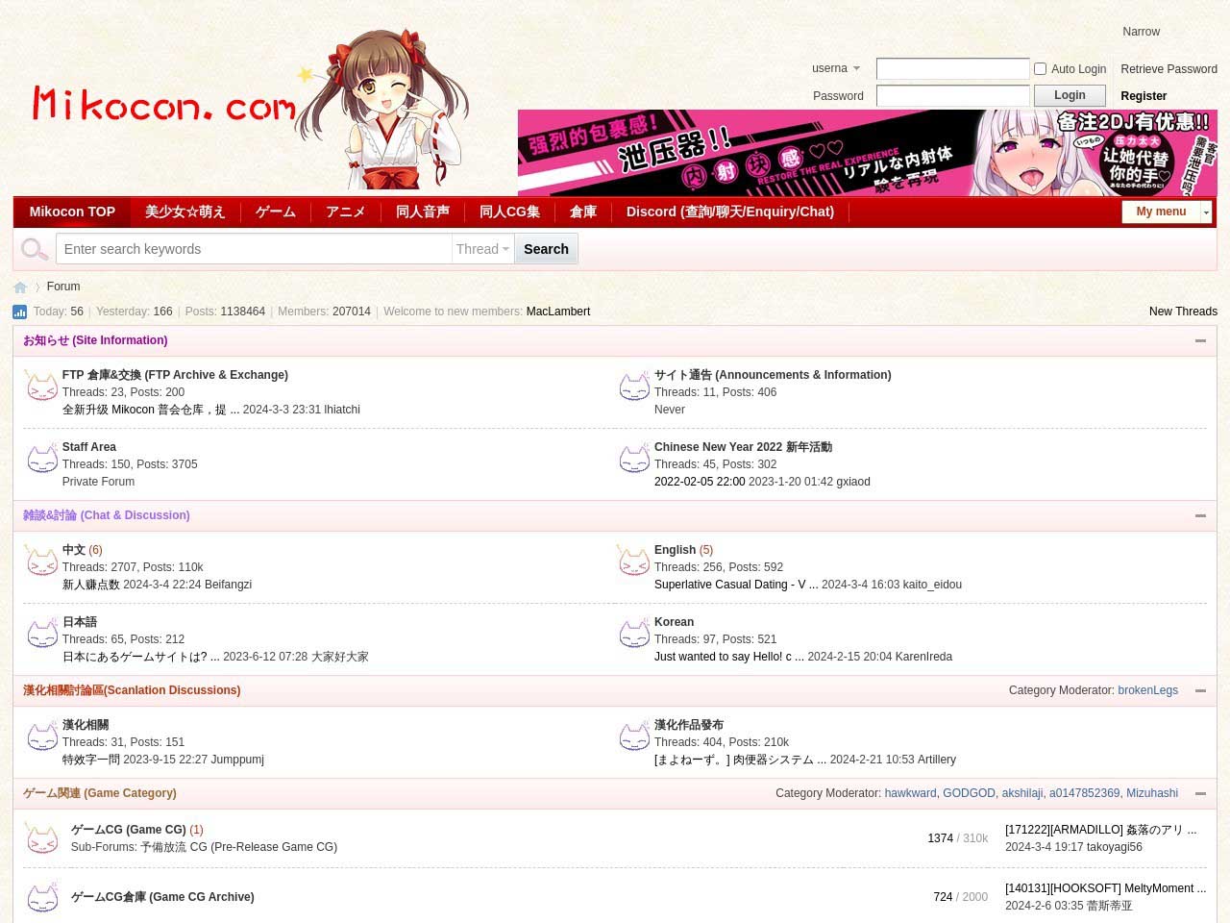The image size is (1230, 923).
Task: Open the username login type dropdown
Action: [x=836, y=68]
